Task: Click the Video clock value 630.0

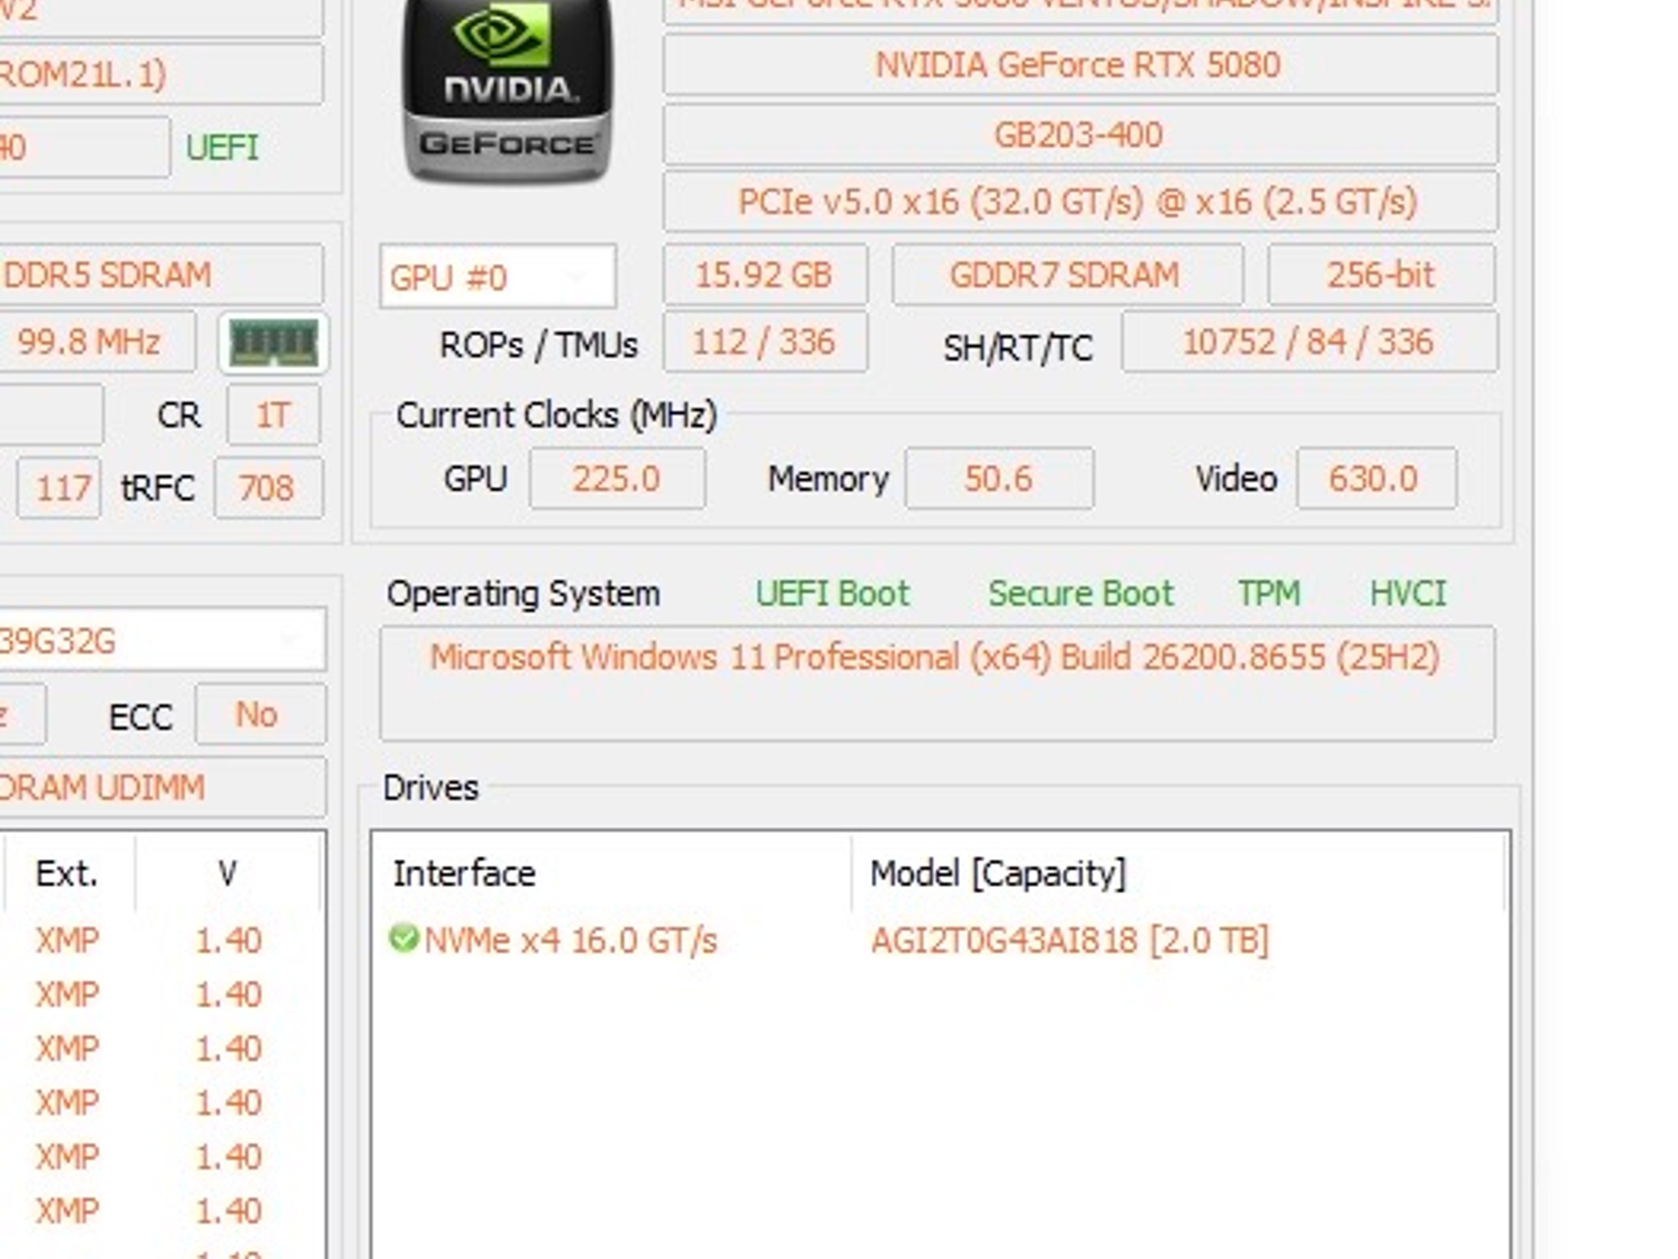Action: [x=1376, y=479]
